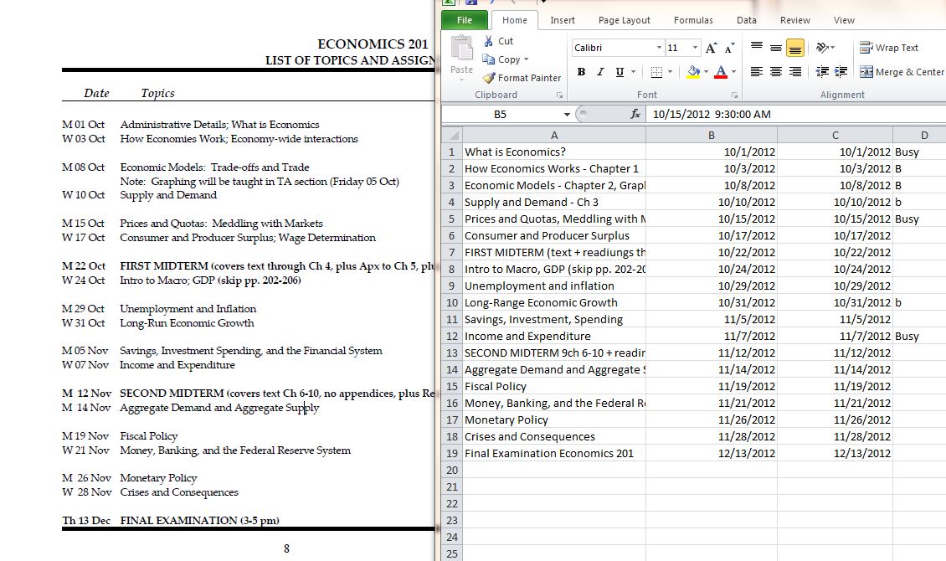Click the Orientation text-angle icon
Screen dimensions: 946x561
coord(822,48)
